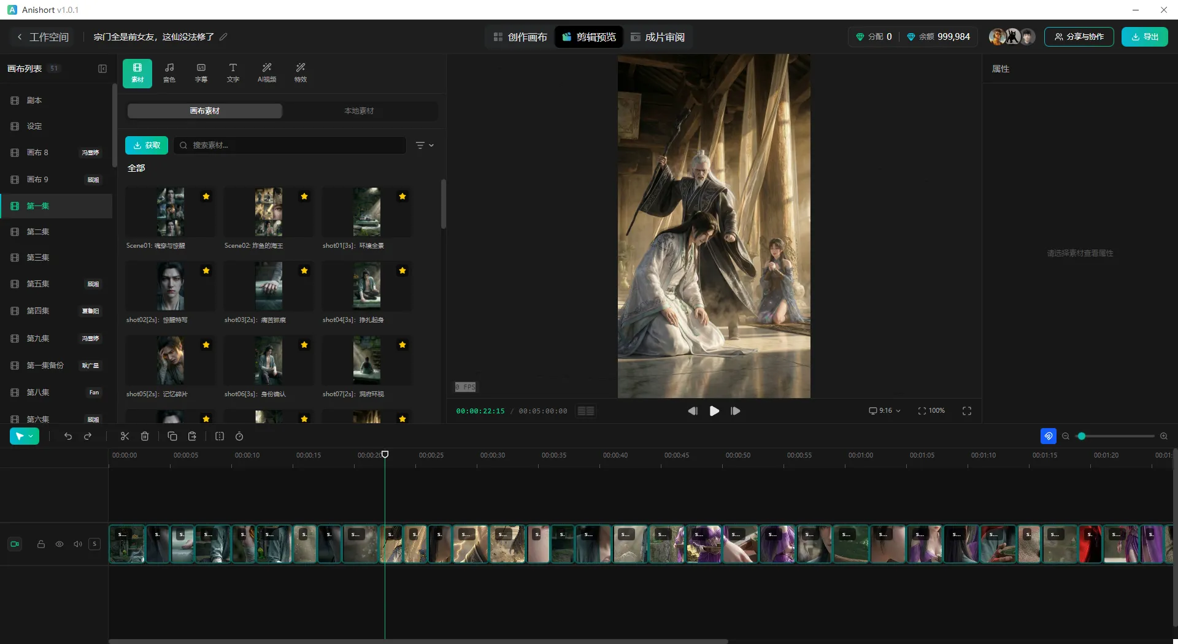Click the scissors split tool
This screenshot has width=1178, height=644.
(125, 436)
